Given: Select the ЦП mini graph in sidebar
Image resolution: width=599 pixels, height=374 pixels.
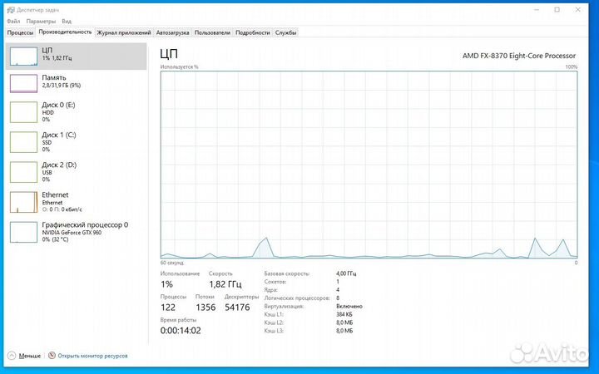Looking at the screenshot, I should coord(23,55).
